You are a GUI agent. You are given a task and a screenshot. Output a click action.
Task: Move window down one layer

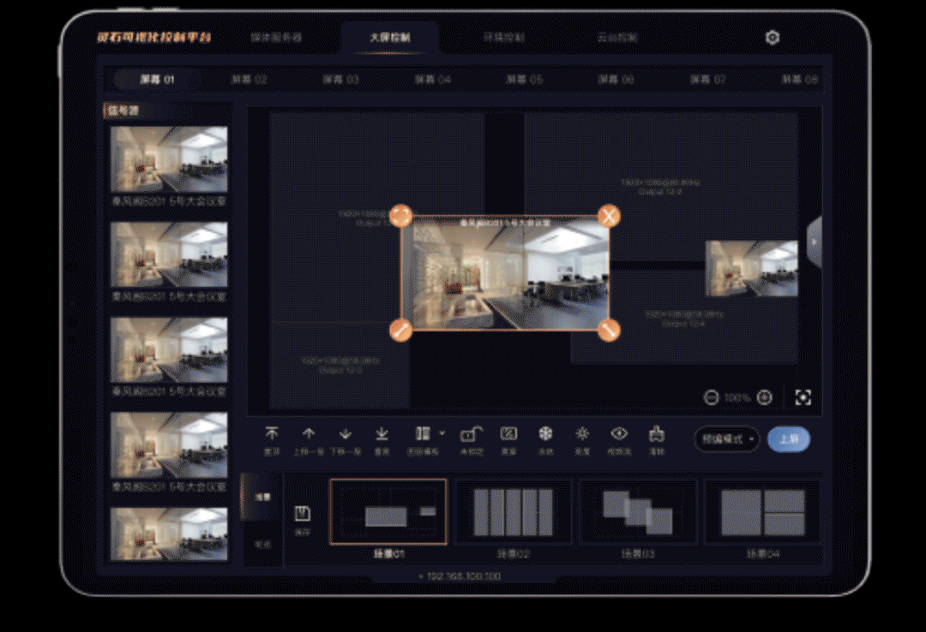pos(346,434)
